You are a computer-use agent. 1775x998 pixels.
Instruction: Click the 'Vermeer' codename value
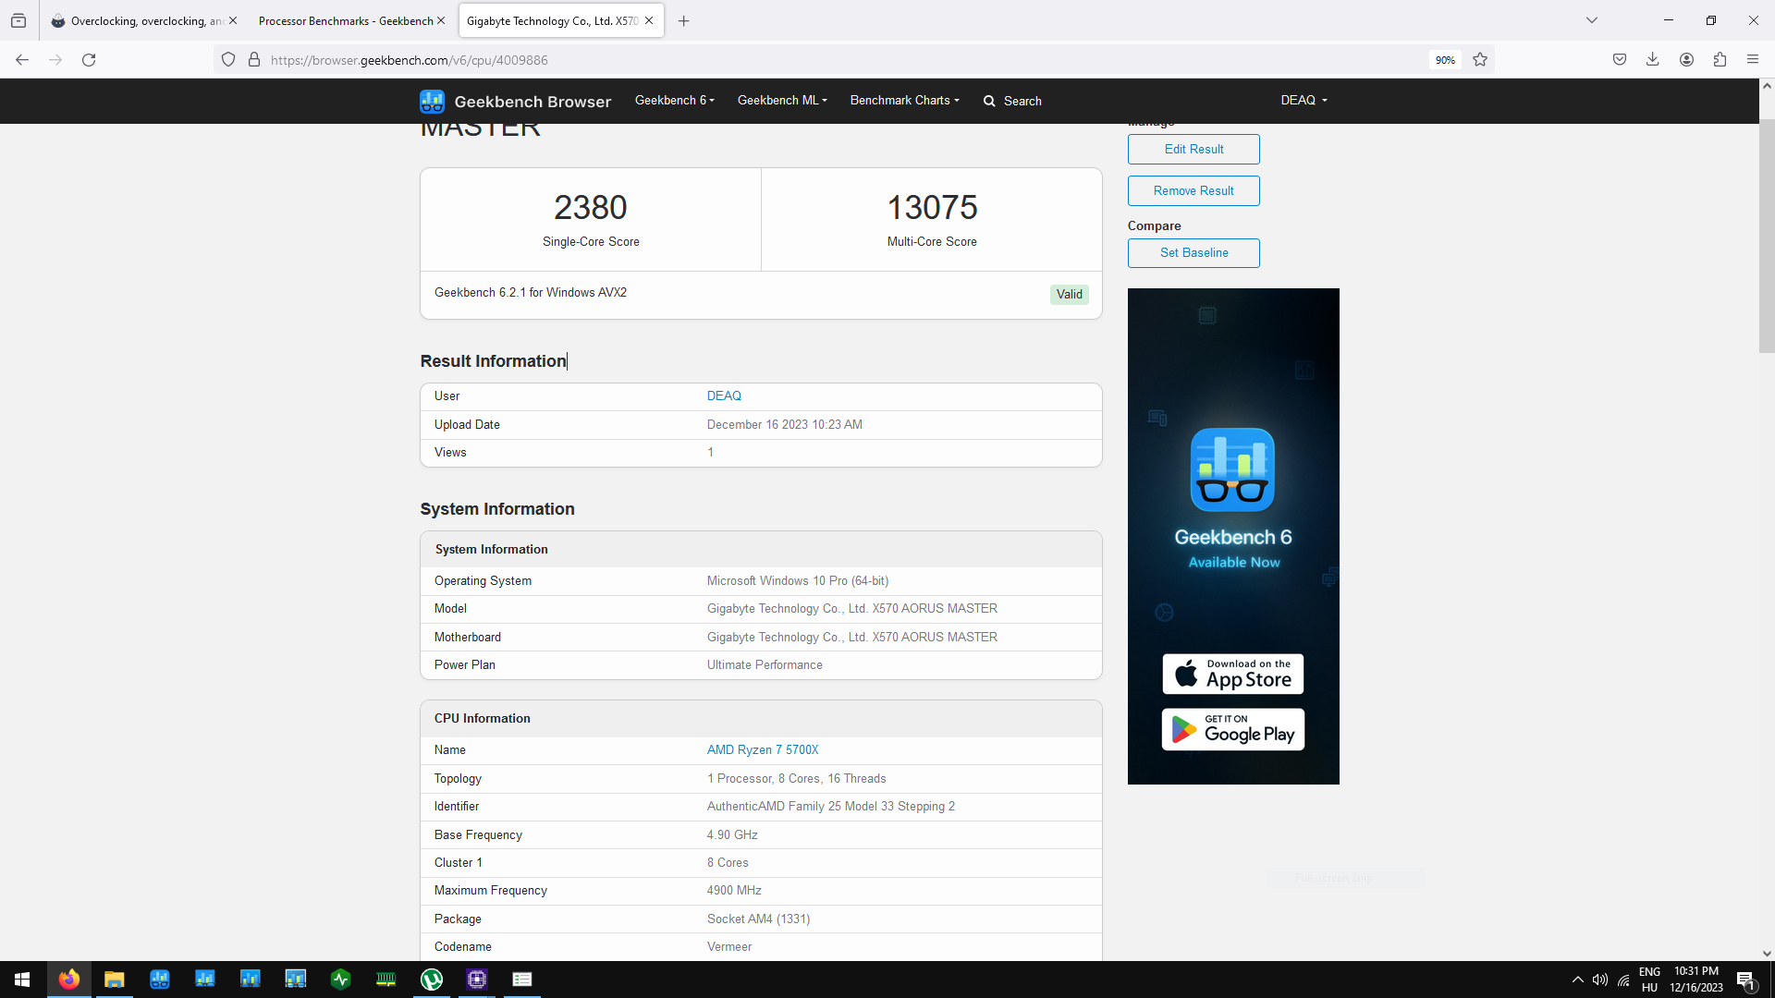click(729, 947)
